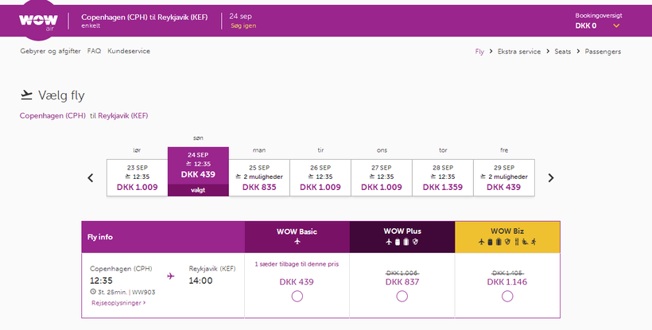
Task: Open the FAQ page
Action: coord(94,52)
